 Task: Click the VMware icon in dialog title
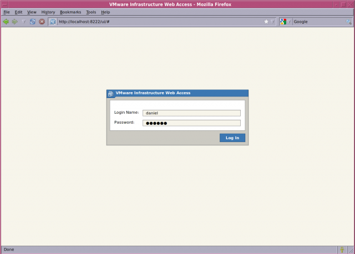click(110, 94)
